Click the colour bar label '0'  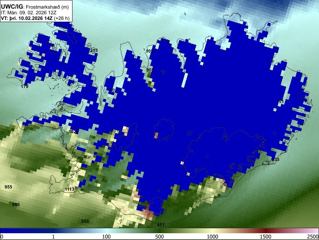[2, 237]
